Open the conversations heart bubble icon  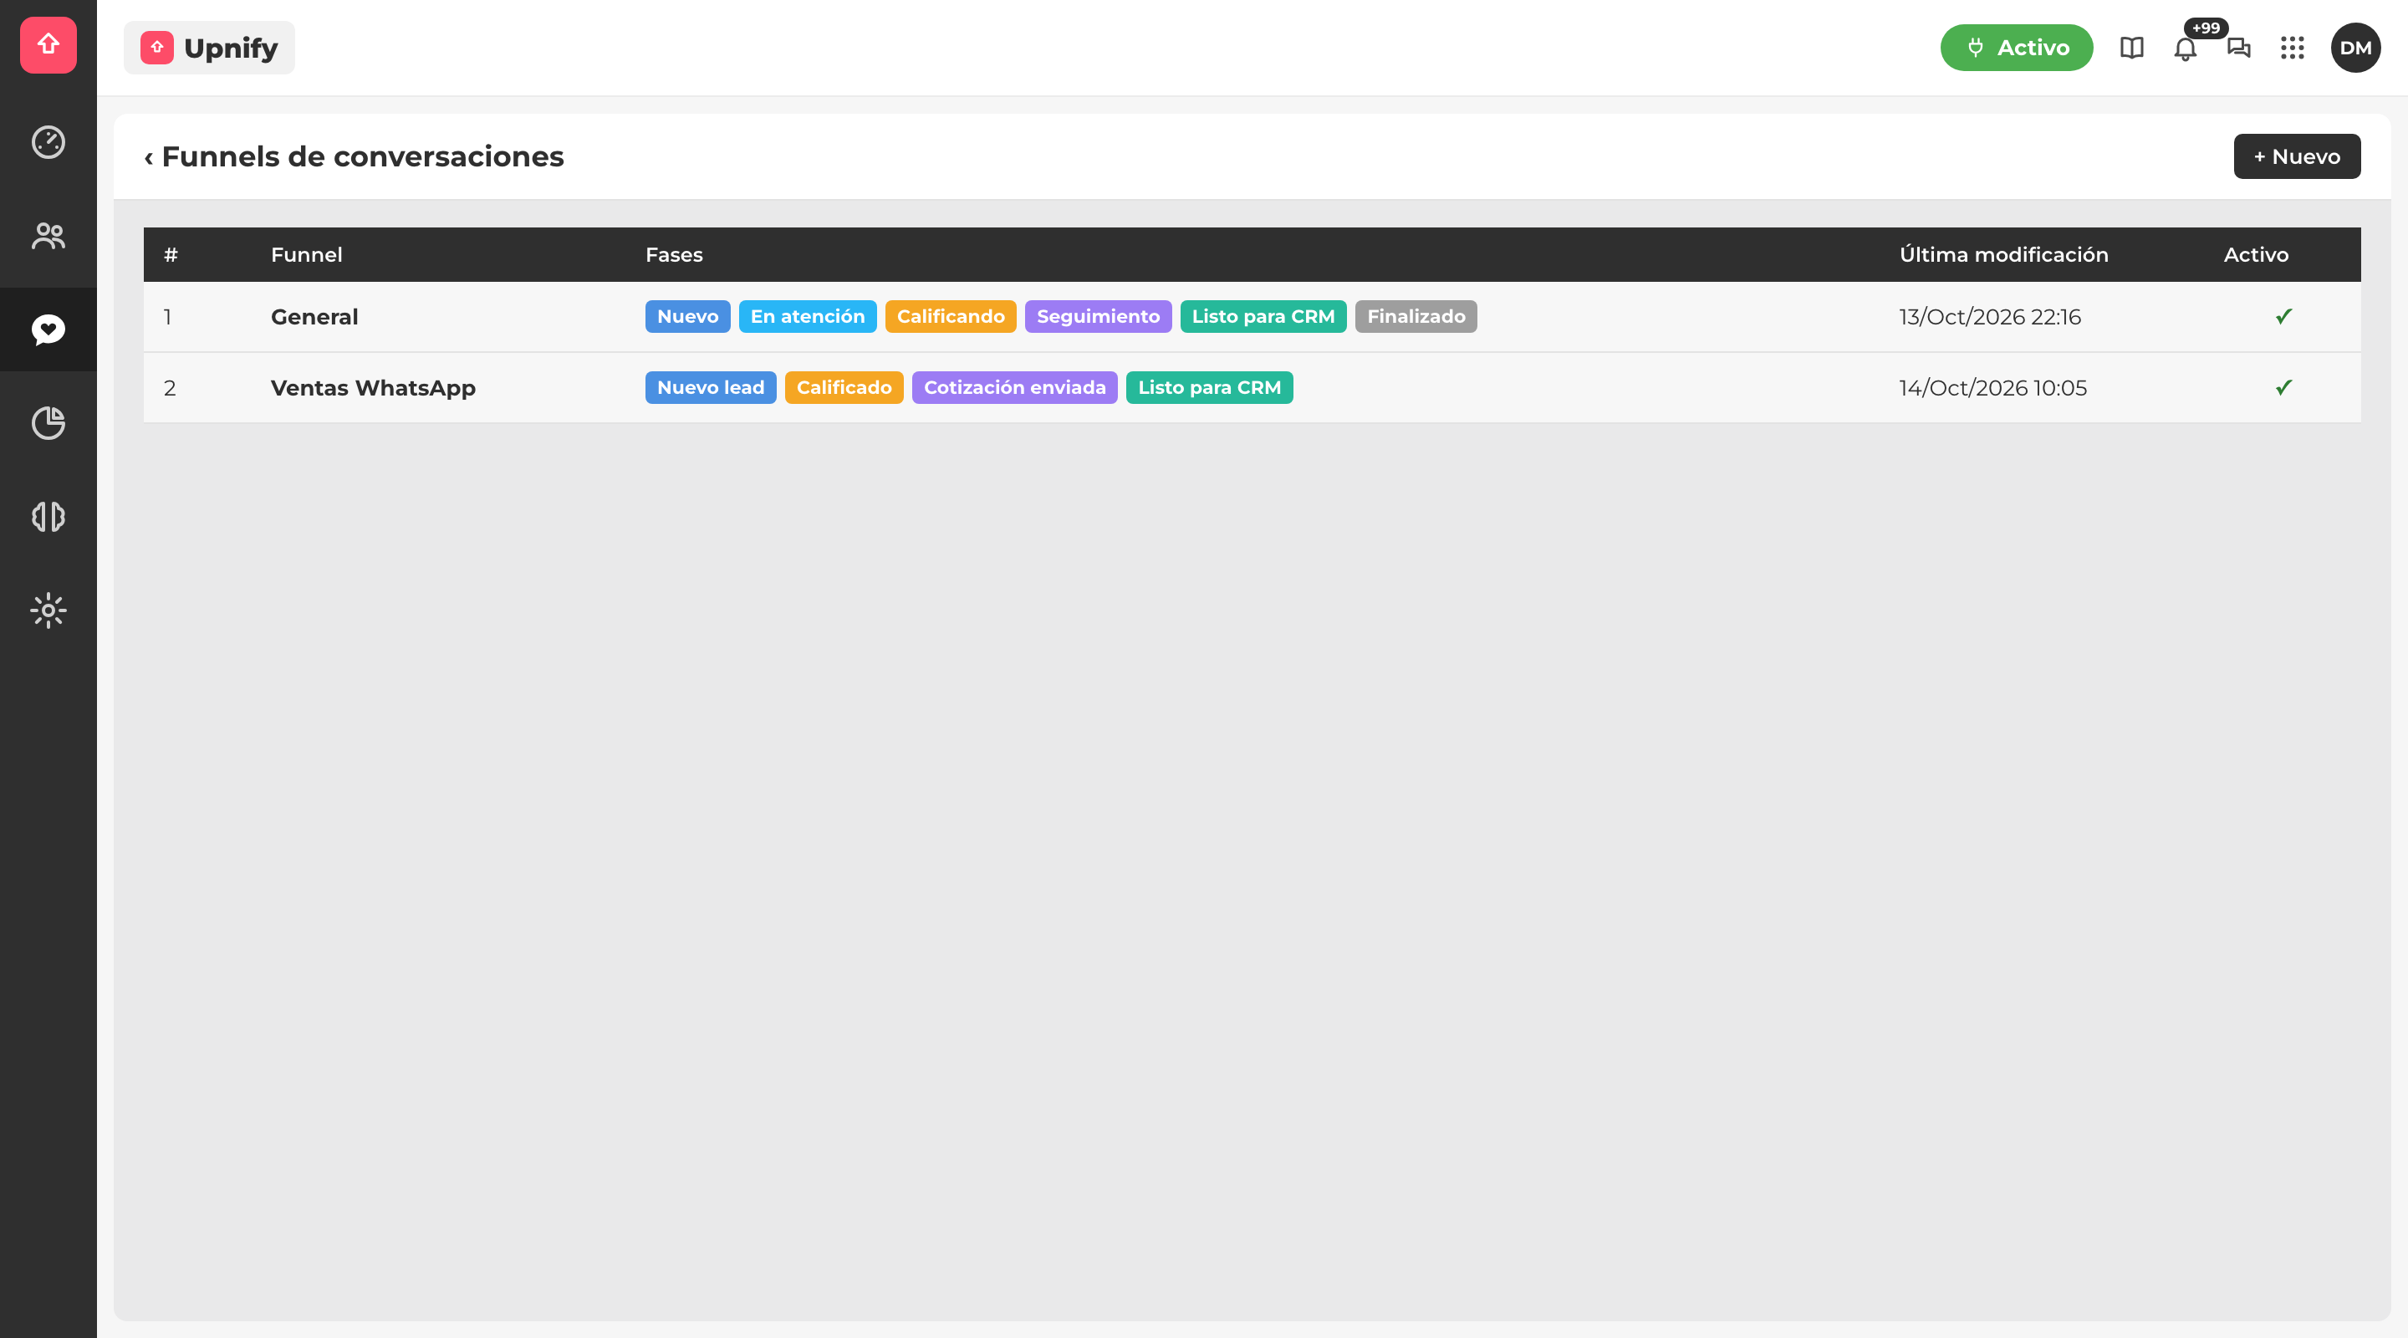pos(48,329)
